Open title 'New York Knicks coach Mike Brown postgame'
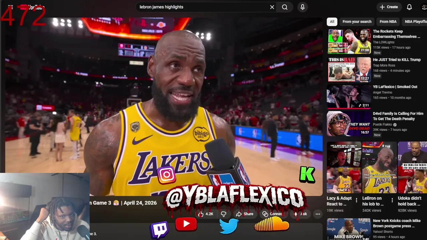 [x=397, y=223]
